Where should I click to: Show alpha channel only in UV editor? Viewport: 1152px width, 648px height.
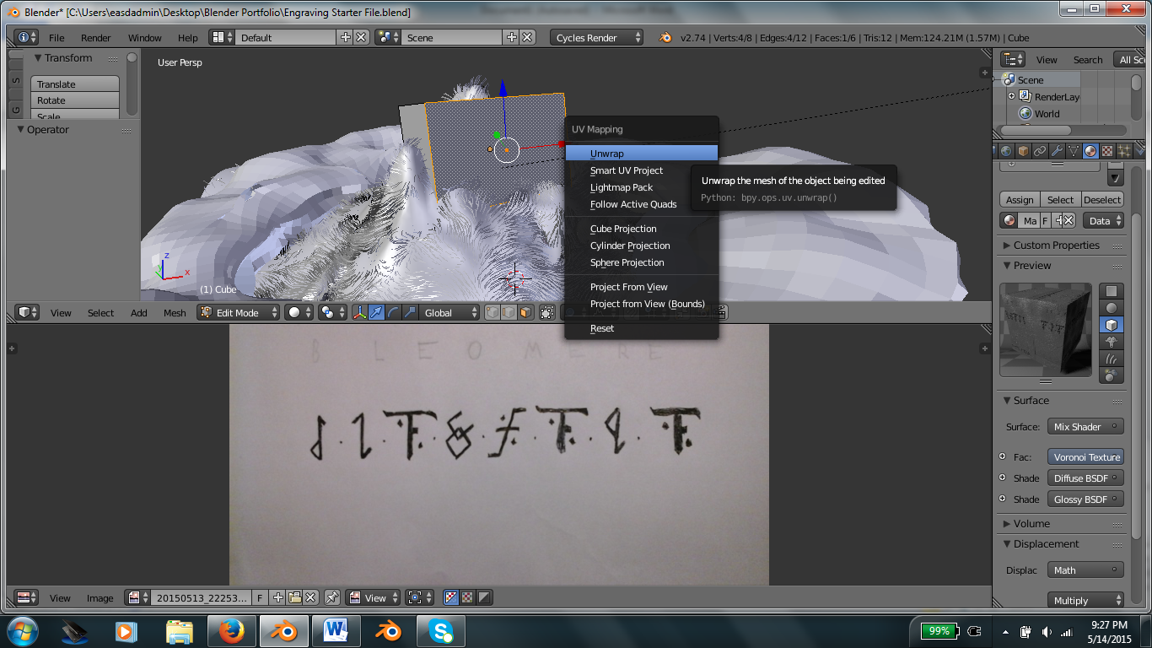(484, 598)
